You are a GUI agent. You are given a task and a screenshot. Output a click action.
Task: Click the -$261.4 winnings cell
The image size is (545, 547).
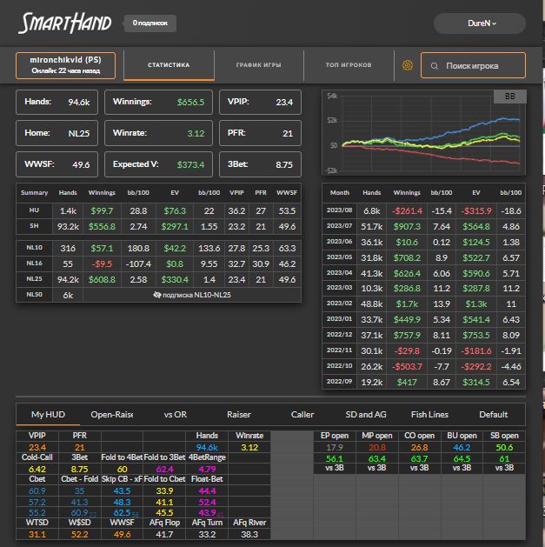[407, 211]
